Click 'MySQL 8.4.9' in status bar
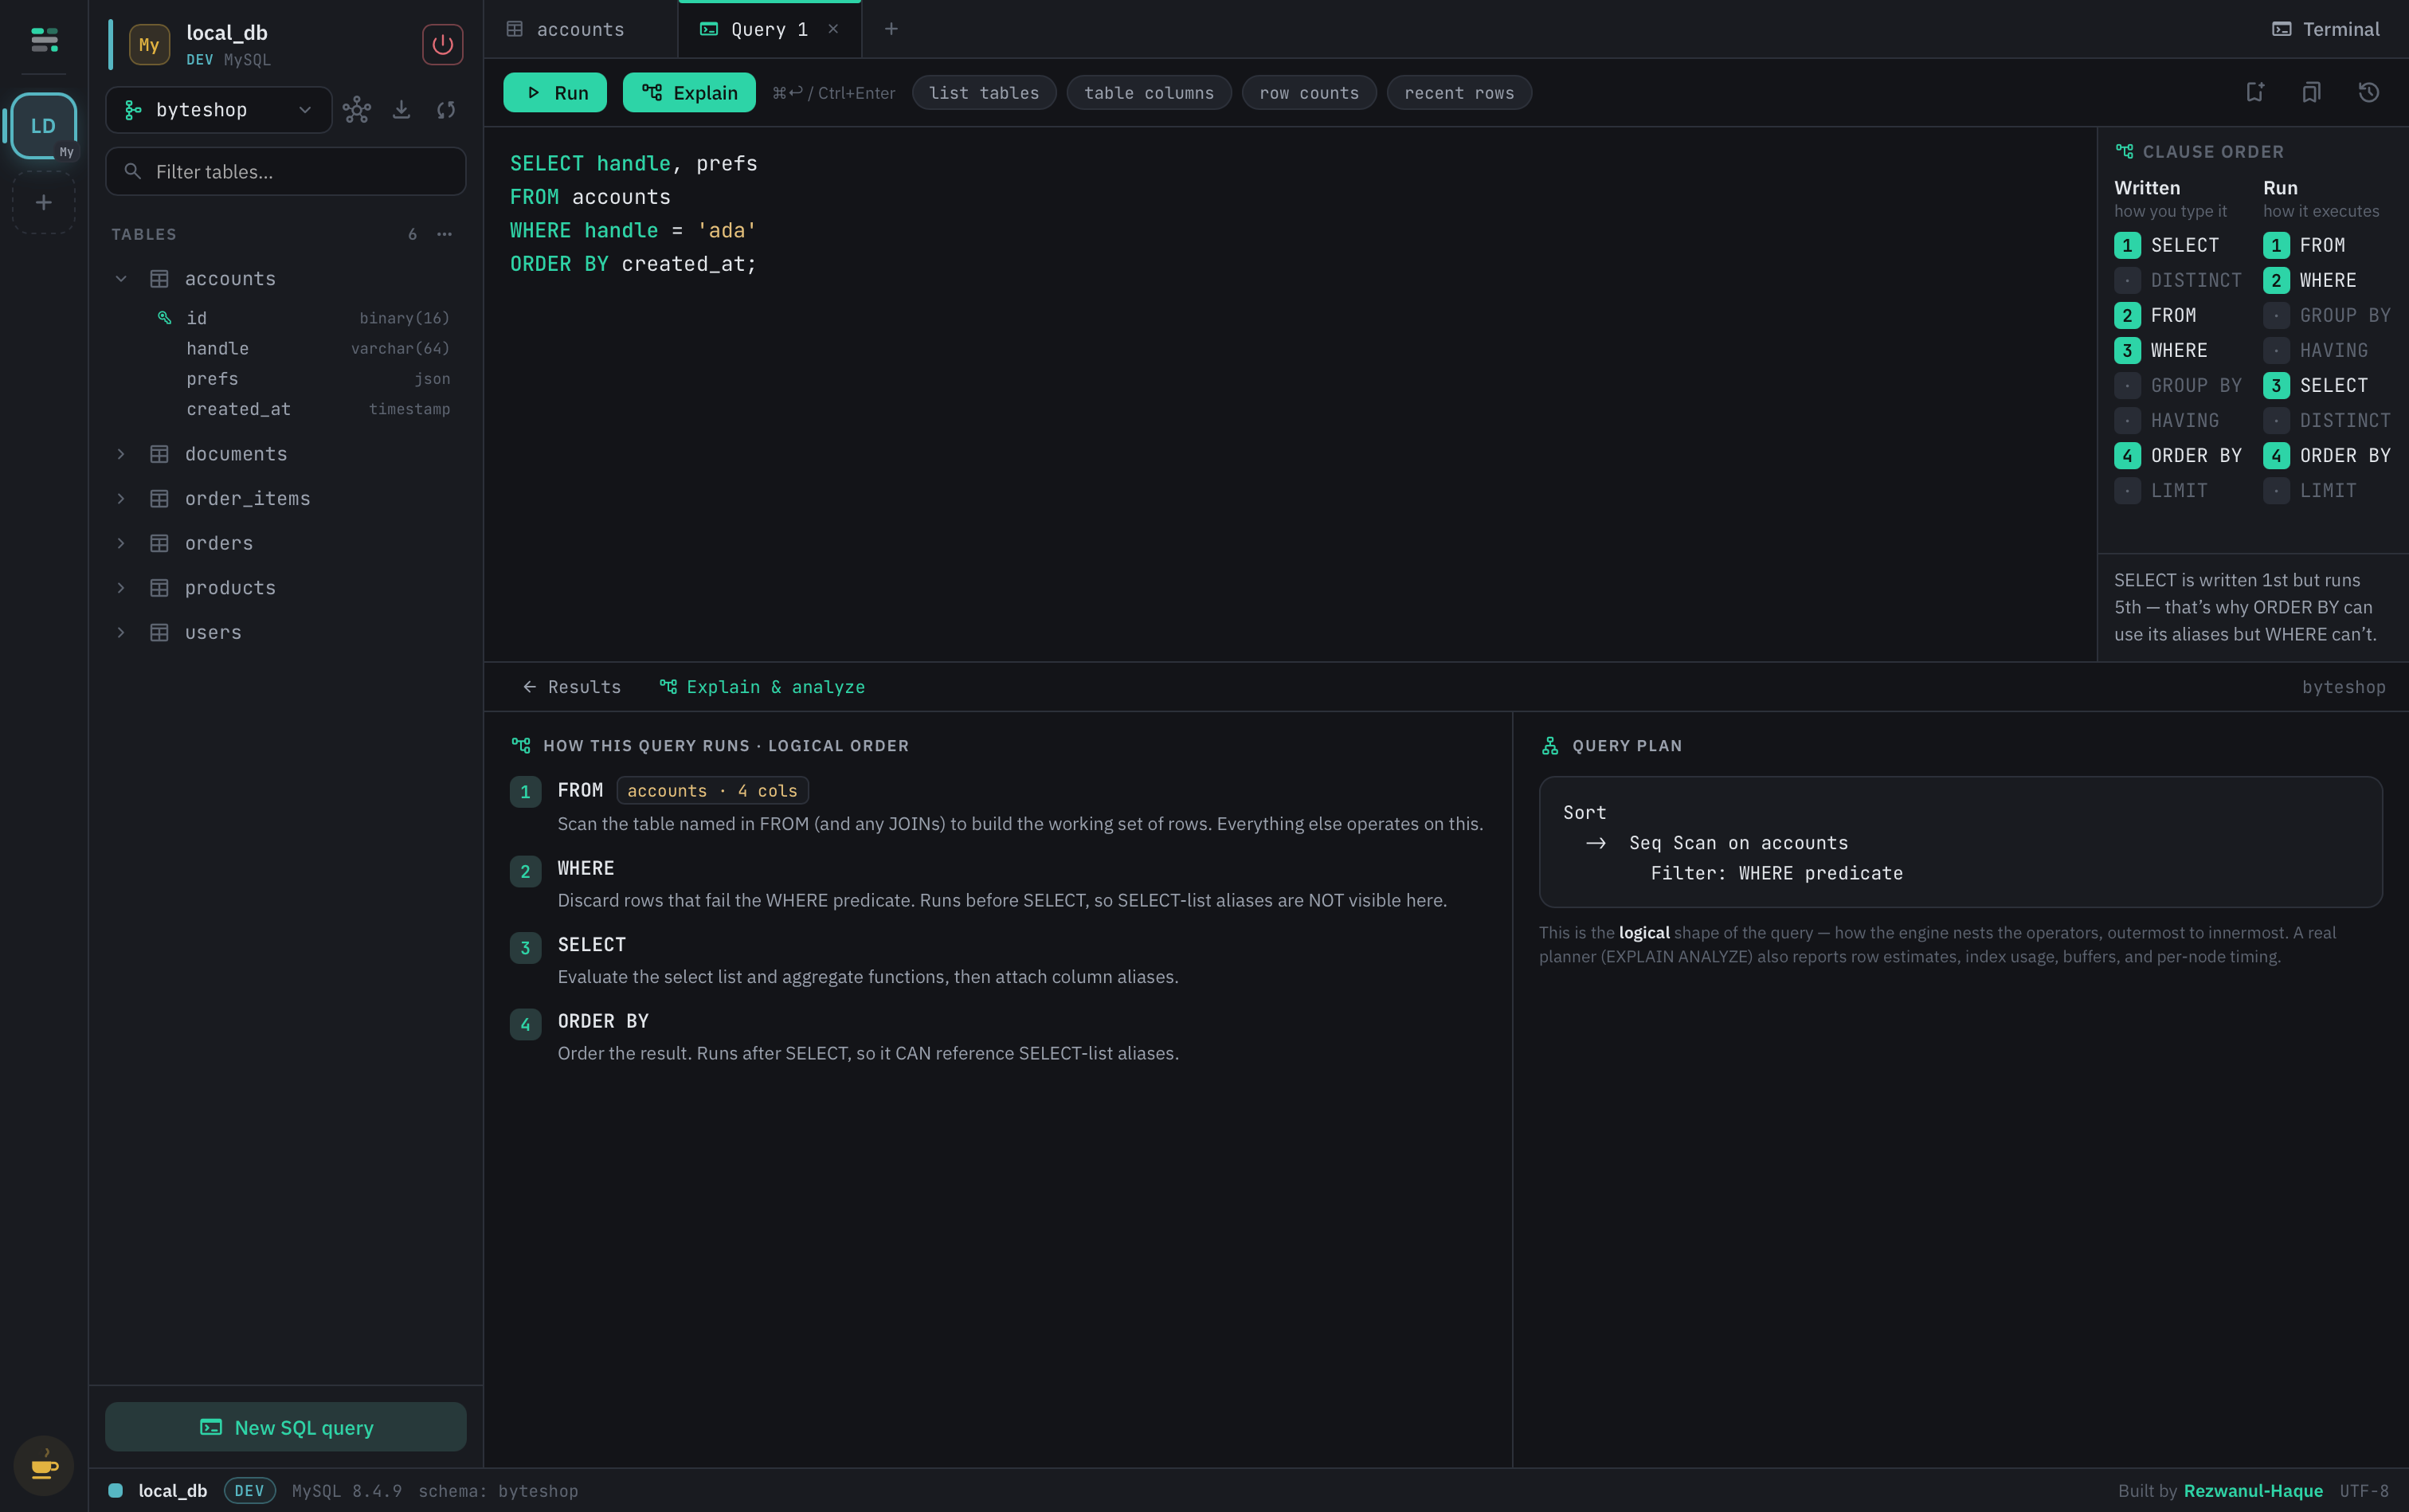This screenshot has height=1512, width=2409. click(347, 1491)
